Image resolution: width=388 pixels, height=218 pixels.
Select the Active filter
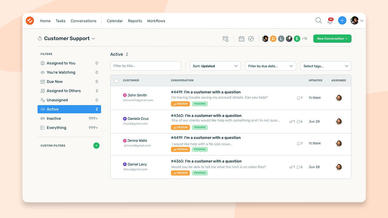point(69,109)
